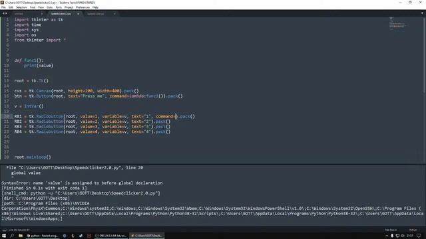Click the tab scroll left arrow
This screenshot has height=239, width=426.
[3, 13]
